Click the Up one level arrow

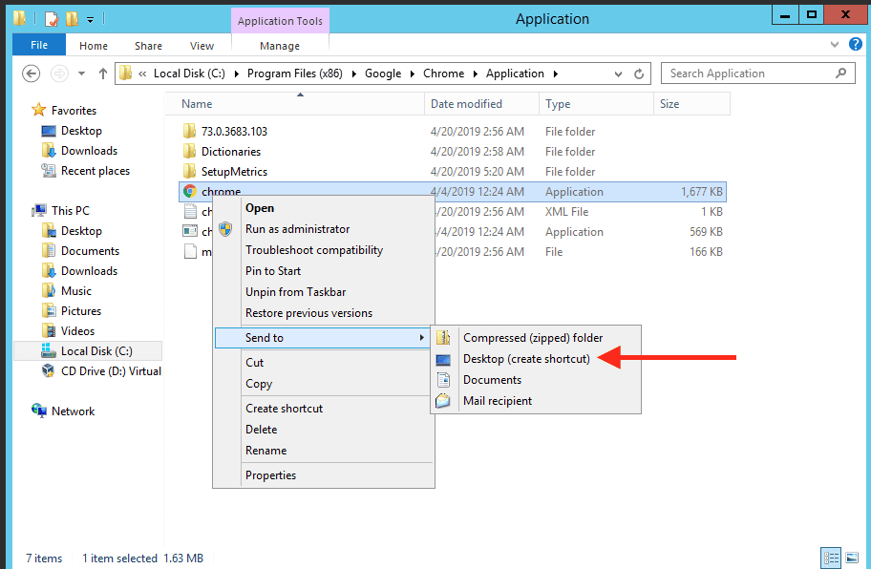(x=102, y=74)
